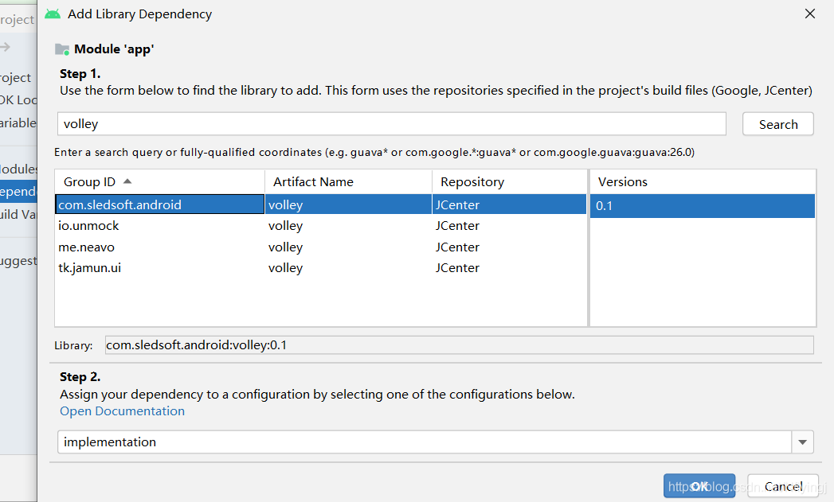Click the Module 'app' folder icon
The width and height of the screenshot is (834, 502).
62,49
